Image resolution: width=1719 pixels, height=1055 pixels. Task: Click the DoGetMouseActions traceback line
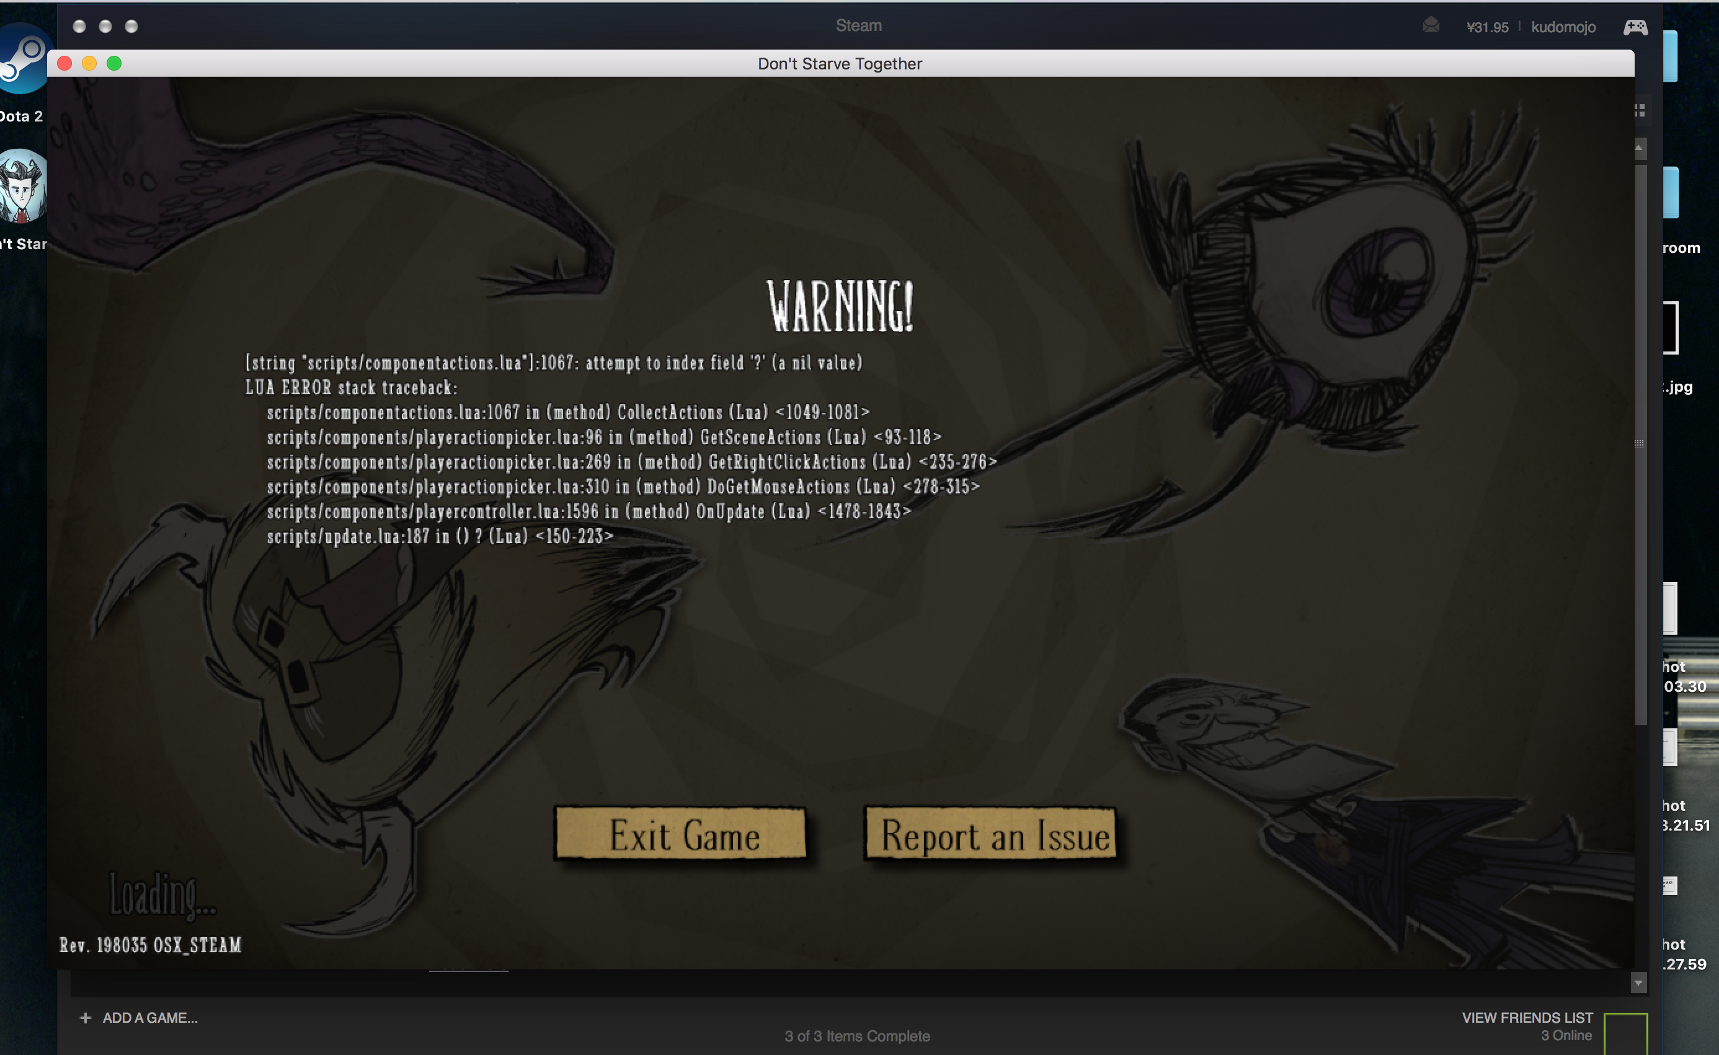click(623, 487)
